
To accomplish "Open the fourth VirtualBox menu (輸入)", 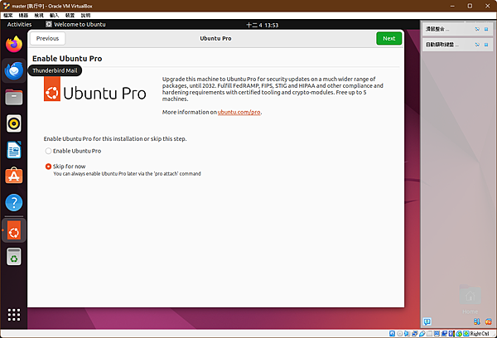I will 54,15.
